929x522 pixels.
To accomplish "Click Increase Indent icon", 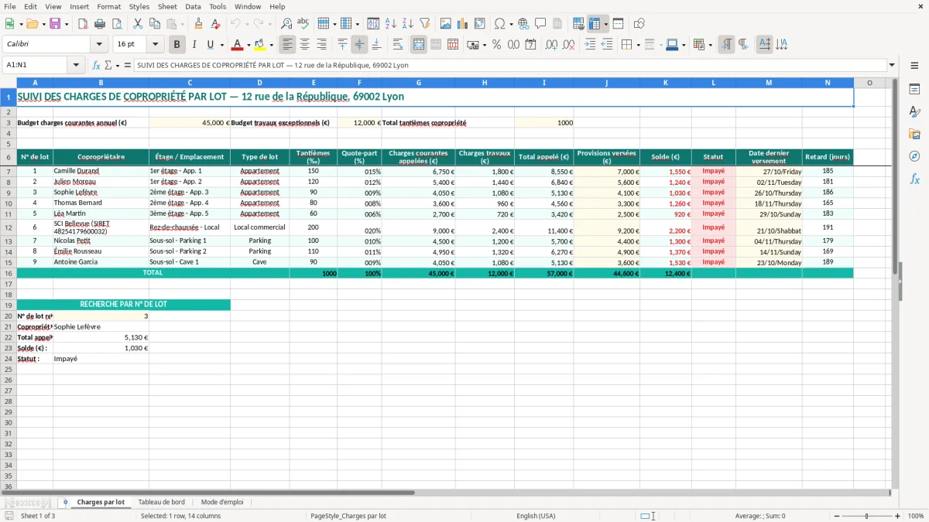I will click(x=590, y=45).
